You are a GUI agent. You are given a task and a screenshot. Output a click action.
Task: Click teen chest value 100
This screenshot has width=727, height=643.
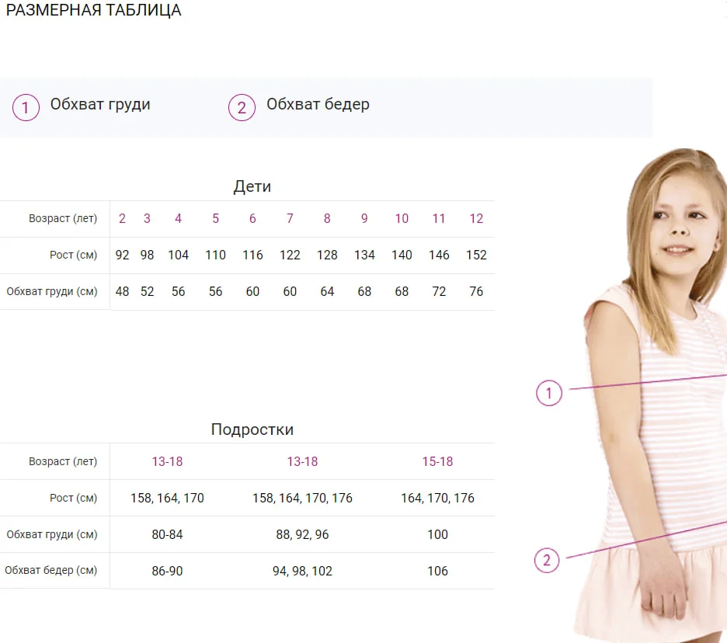tap(437, 534)
